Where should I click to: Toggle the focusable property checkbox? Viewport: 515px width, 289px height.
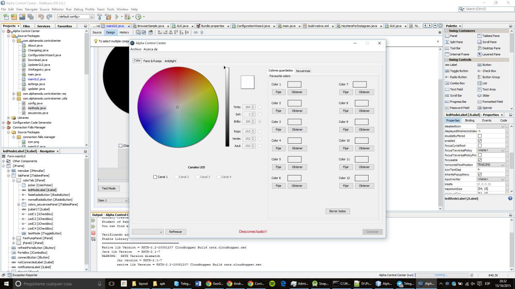click(x=480, y=160)
